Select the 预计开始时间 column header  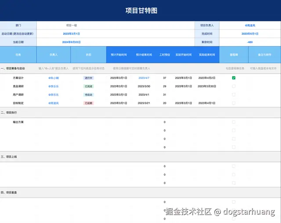[119, 54]
